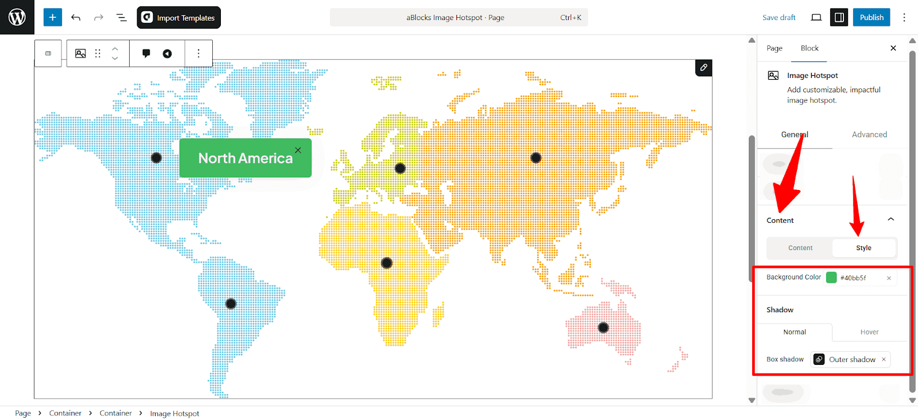The height and width of the screenshot is (420, 918).
Task: Grab the block drag handle
Action: [x=98, y=53]
